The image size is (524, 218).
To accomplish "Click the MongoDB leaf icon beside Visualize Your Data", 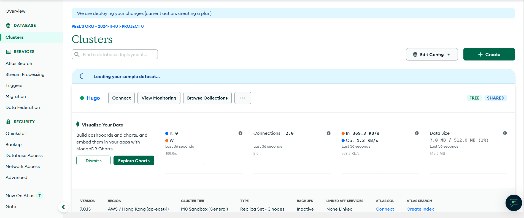I will click(78, 125).
